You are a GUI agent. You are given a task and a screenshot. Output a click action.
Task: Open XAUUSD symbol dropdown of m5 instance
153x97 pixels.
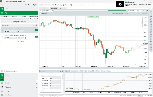pyautogui.click(x=10, y=38)
